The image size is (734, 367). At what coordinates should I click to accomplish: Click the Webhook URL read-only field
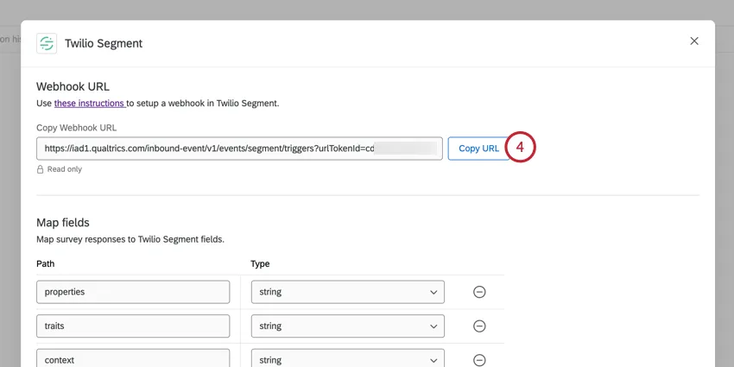(239, 149)
